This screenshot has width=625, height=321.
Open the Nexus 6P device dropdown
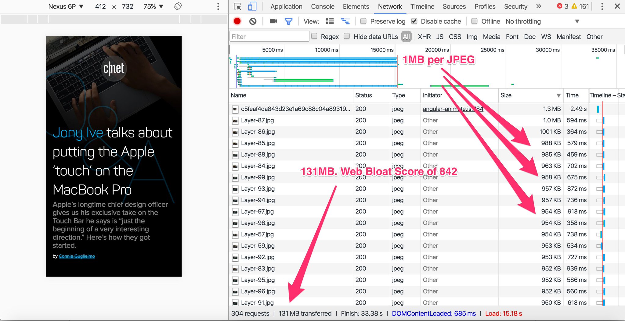[66, 6]
